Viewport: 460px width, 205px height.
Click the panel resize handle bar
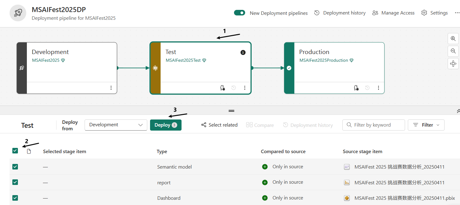pyautogui.click(x=232, y=111)
